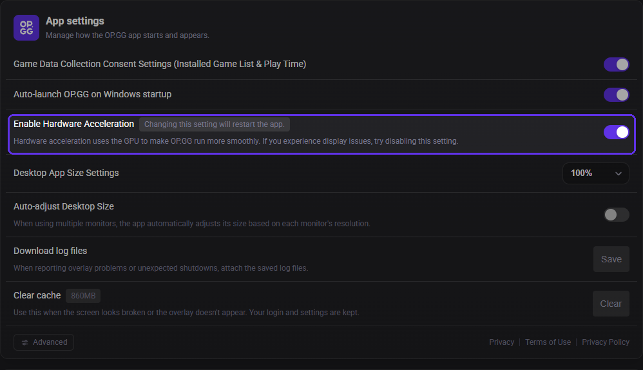Click Game Data Collection Consent Settings label
This screenshot has height=370, width=643.
[160, 64]
